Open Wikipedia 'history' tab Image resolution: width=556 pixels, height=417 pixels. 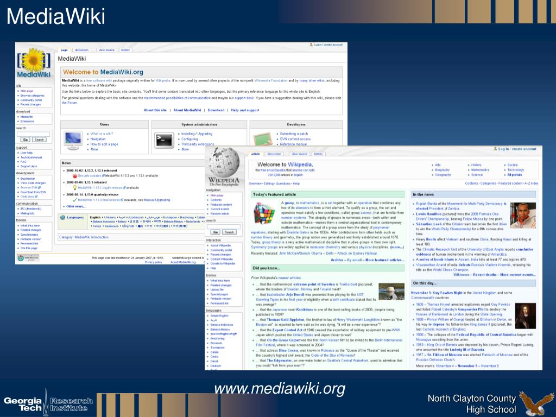[x=318, y=154]
